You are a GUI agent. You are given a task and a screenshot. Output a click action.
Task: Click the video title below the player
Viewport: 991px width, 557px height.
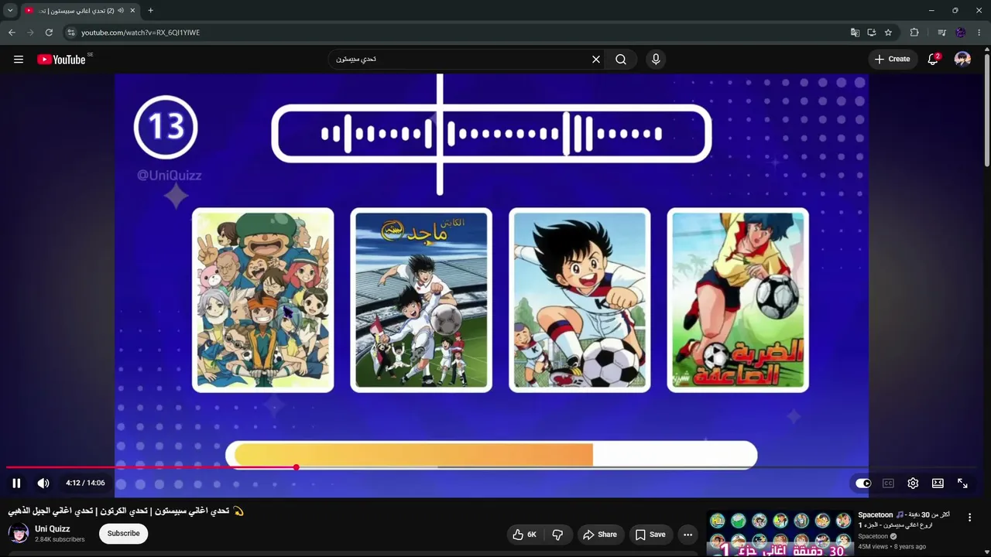pyautogui.click(x=126, y=511)
